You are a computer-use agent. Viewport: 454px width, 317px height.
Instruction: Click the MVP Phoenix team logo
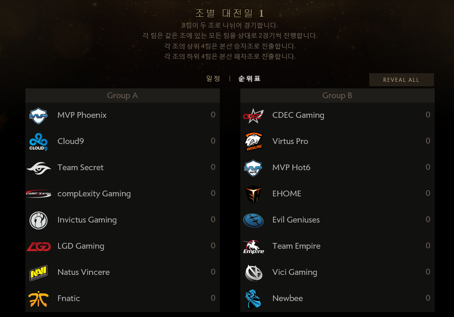click(x=38, y=116)
